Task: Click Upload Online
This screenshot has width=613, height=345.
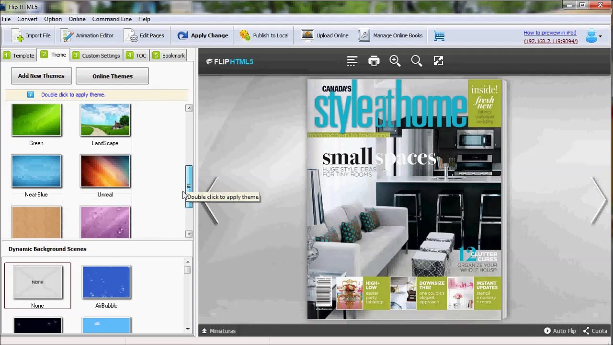Action: click(325, 35)
